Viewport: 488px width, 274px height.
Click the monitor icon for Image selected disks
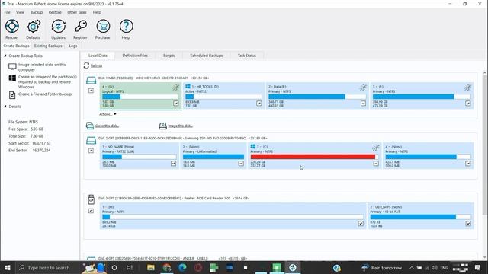pos(12,66)
